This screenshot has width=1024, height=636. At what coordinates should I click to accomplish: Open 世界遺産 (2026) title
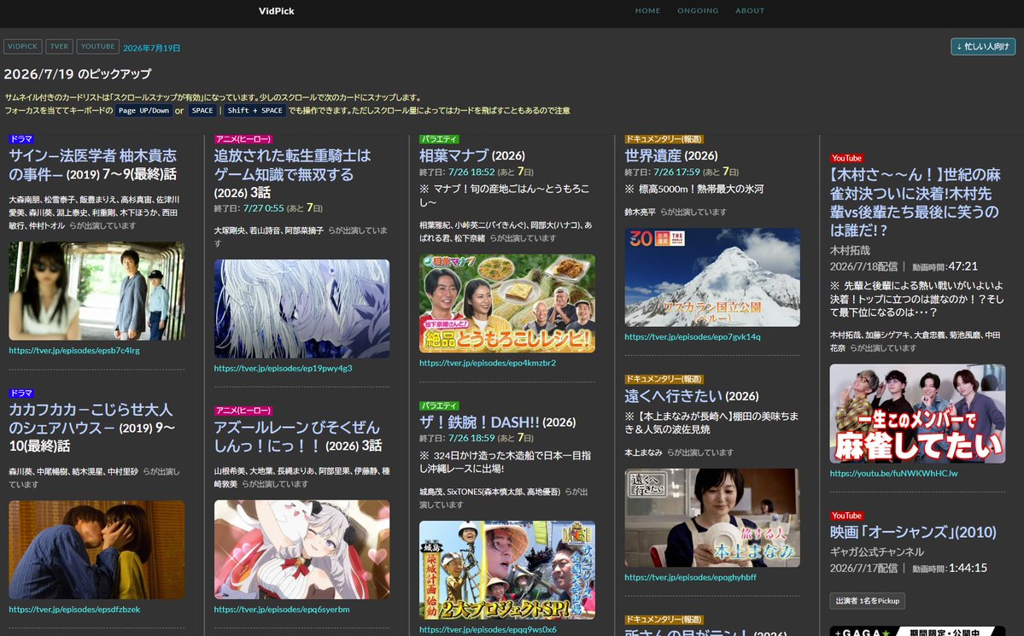coord(670,155)
